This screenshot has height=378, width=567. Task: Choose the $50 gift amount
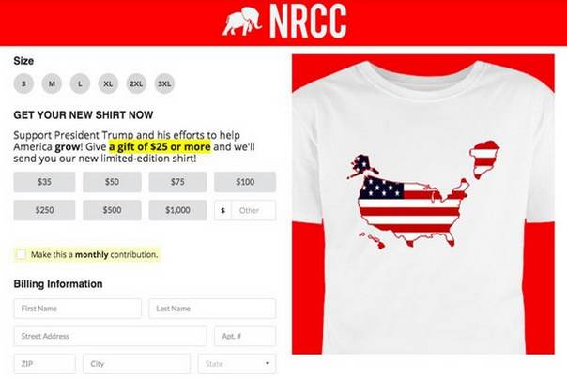(x=112, y=182)
